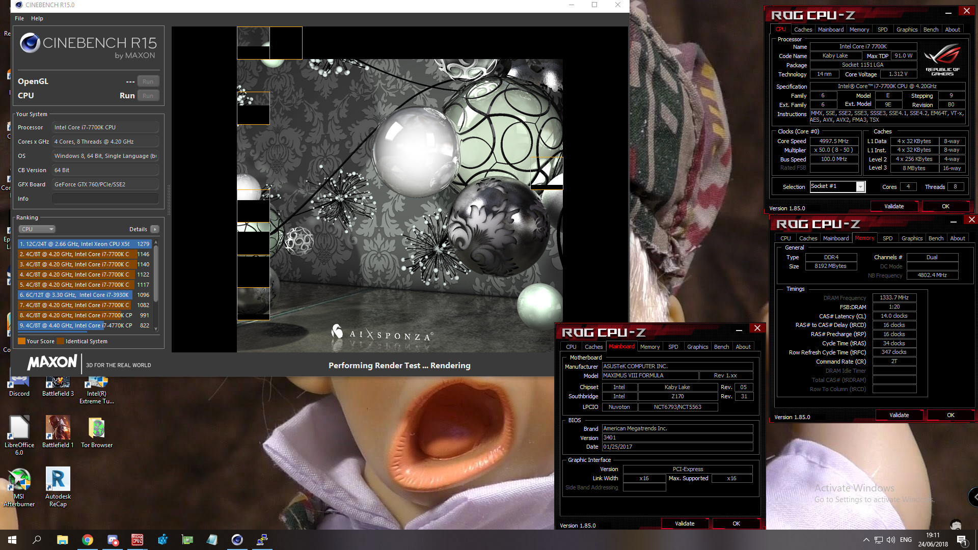
Task: Switch to Caches tab in CPU-Z CPU window
Action: (803, 30)
